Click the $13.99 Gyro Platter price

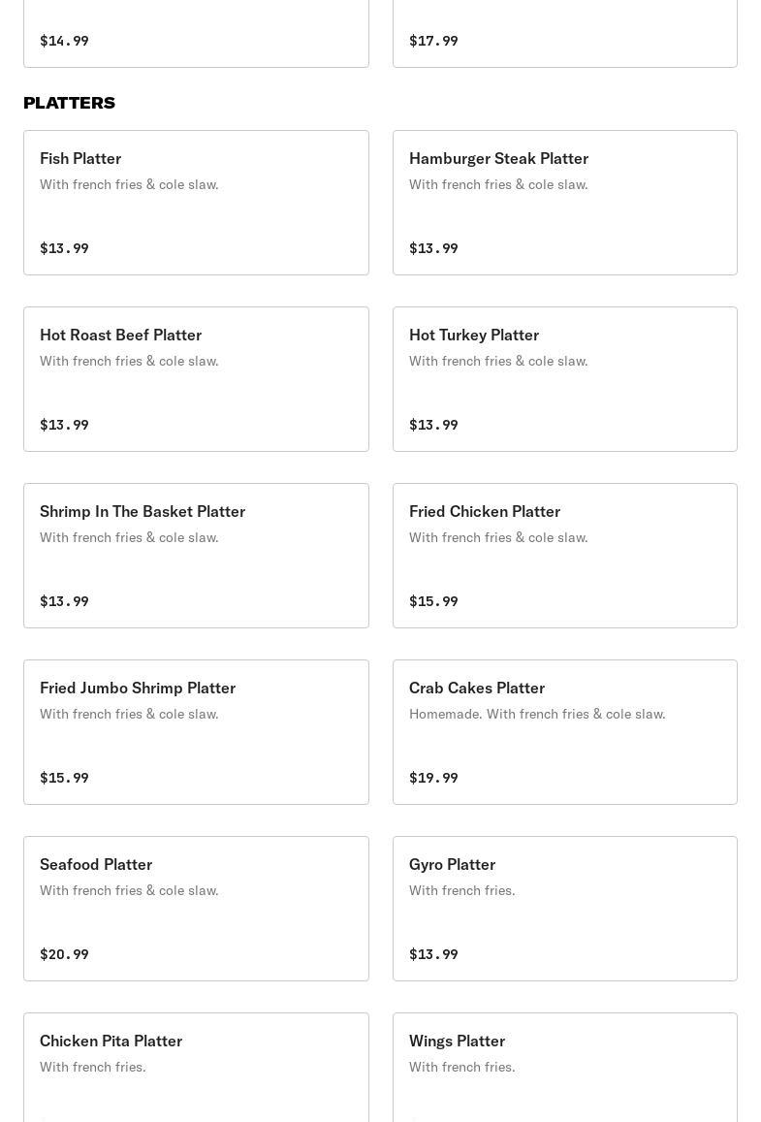[x=433, y=954]
